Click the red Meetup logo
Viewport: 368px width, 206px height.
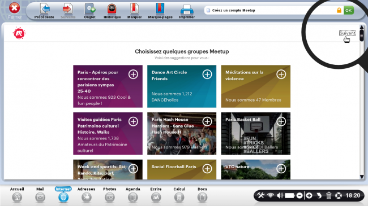(x=19, y=33)
